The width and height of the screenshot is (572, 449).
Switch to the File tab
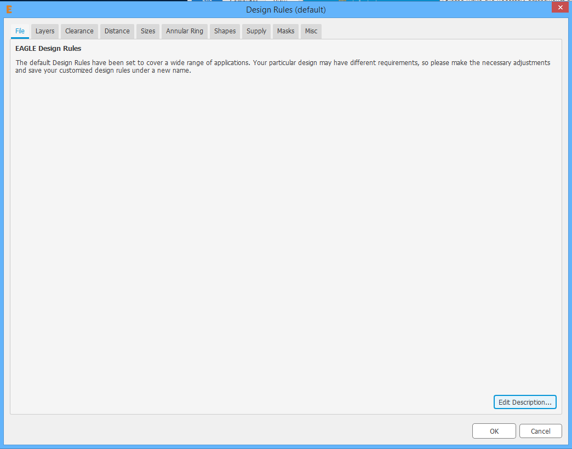pyautogui.click(x=20, y=31)
